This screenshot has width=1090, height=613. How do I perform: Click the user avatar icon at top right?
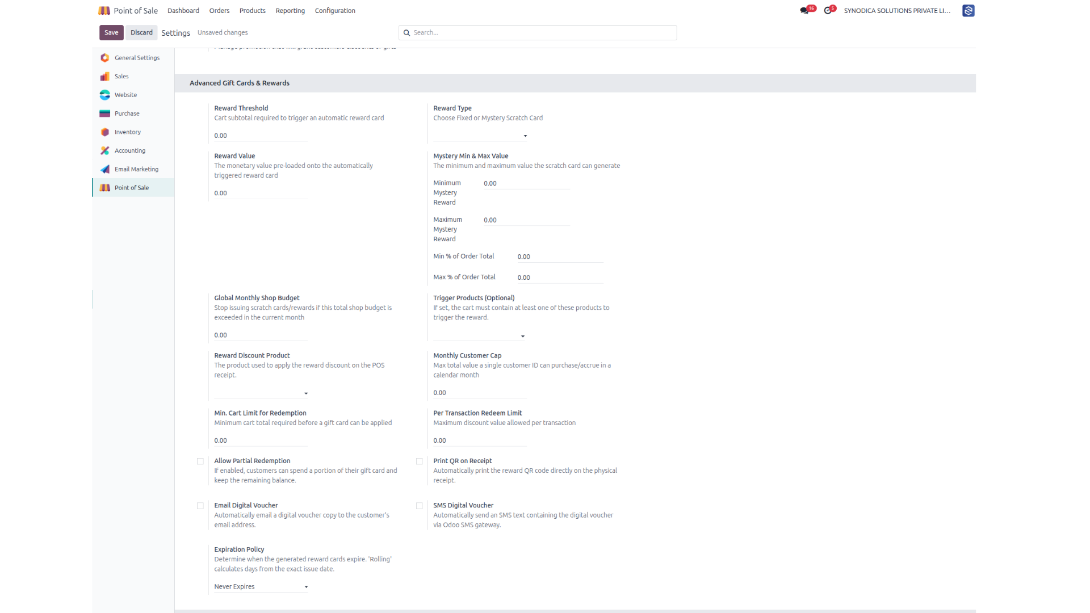(x=968, y=10)
